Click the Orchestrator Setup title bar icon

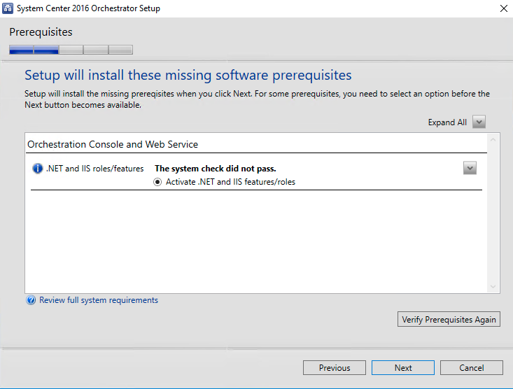click(x=10, y=8)
